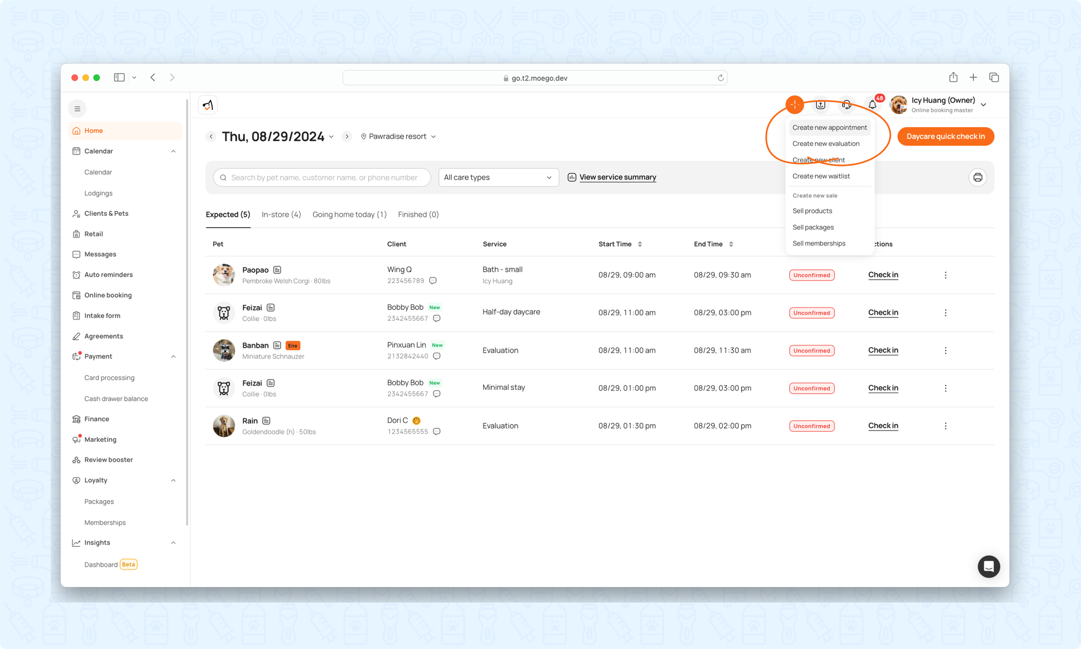Click the printer icon

coord(977,177)
